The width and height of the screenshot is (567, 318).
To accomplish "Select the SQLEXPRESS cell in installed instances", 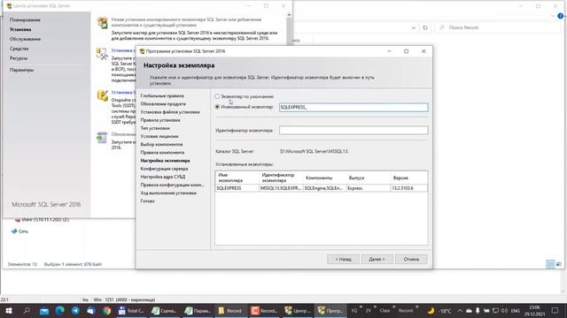I will [x=237, y=188].
